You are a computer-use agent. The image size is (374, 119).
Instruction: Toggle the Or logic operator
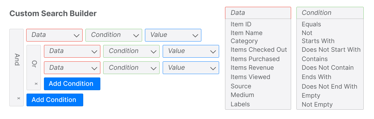(34, 64)
